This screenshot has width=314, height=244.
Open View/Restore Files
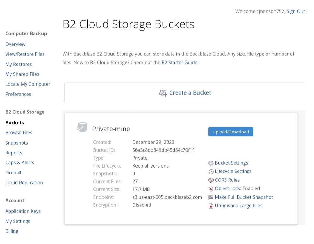25,54
